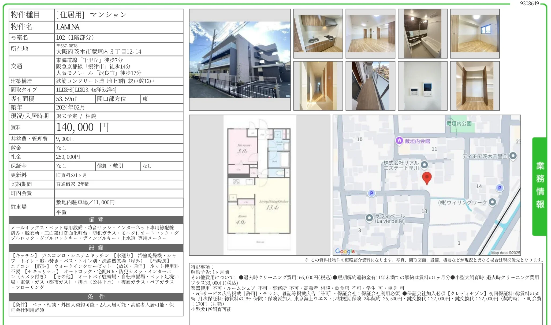This screenshot has width=551, height=325.
Task: View the hallway photo thumbnail
Action: (318, 85)
